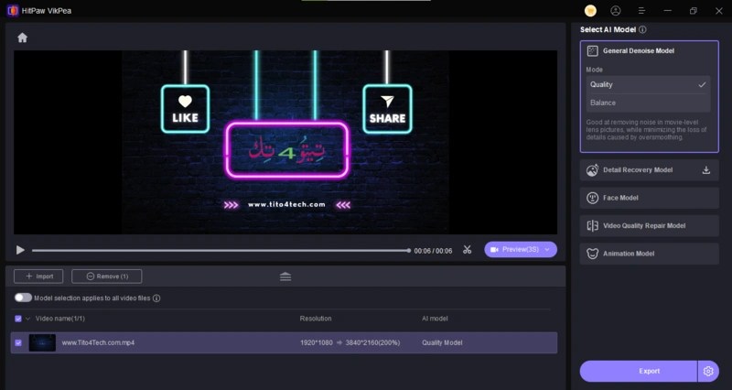Click the Detail Recovery Model icon
This screenshot has height=390, width=732.
pos(592,170)
